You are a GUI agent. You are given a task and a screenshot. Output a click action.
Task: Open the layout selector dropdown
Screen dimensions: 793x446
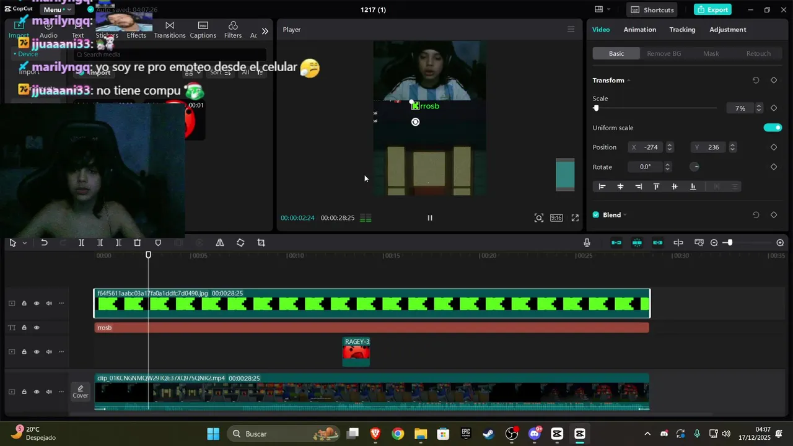point(603,10)
